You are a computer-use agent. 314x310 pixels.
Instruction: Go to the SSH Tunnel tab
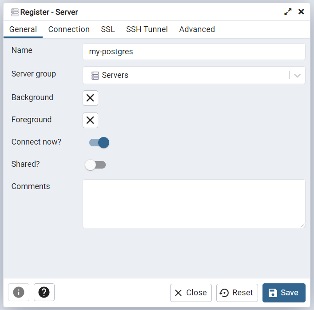[147, 29]
